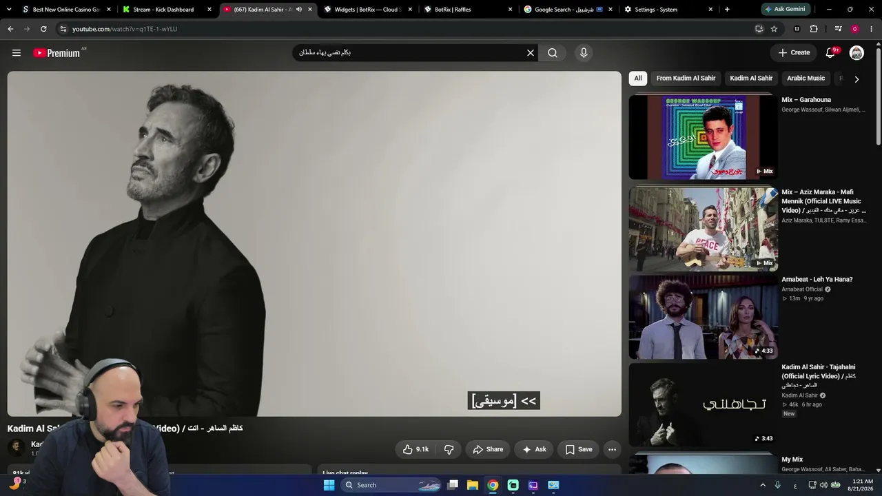Click the microphone icon in system tray
Viewport: 882px width, 496px height.
click(x=778, y=485)
